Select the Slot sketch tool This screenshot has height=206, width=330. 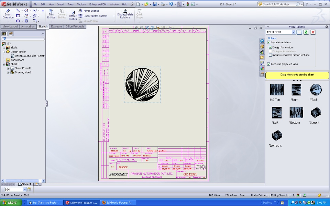pyautogui.click(x=18, y=21)
